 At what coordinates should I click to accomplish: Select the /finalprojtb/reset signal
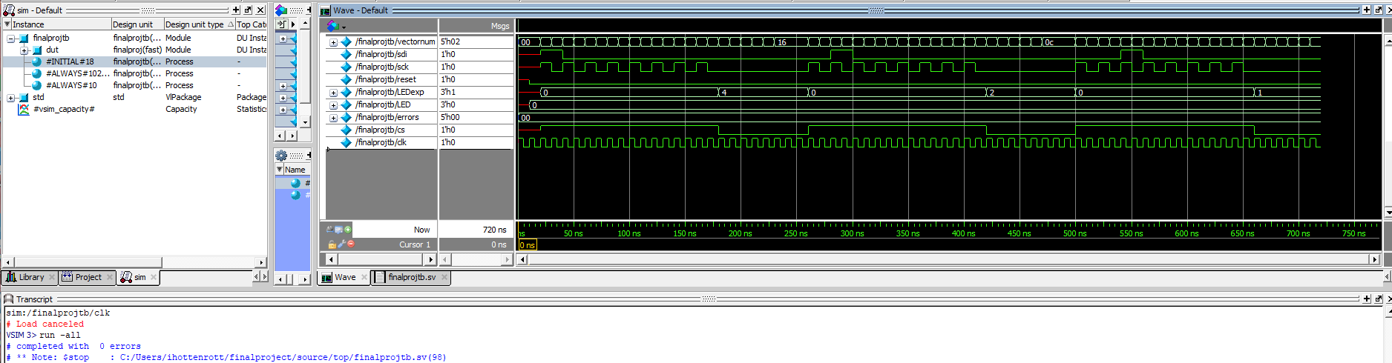(385, 79)
